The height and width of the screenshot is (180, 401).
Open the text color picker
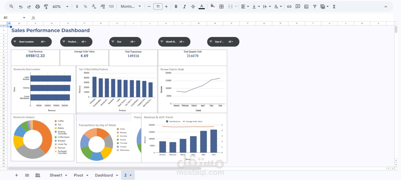[x=202, y=6]
